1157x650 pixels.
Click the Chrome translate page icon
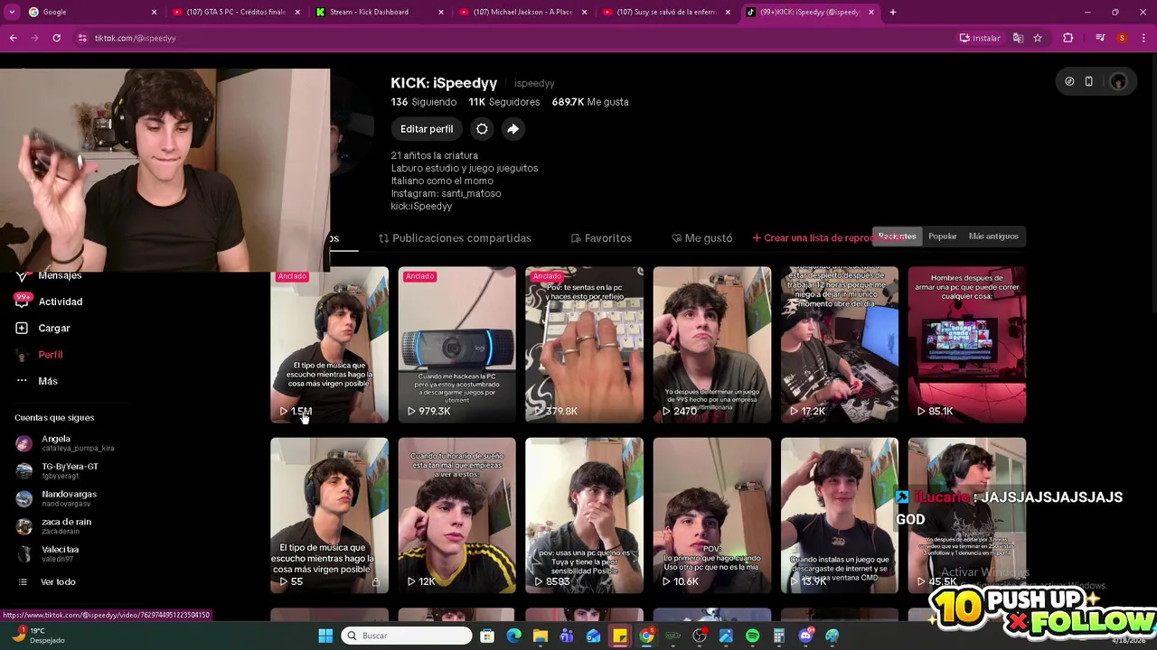tap(1018, 38)
